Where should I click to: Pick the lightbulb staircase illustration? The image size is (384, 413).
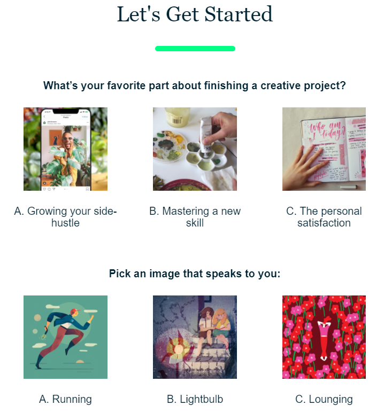click(195, 337)
